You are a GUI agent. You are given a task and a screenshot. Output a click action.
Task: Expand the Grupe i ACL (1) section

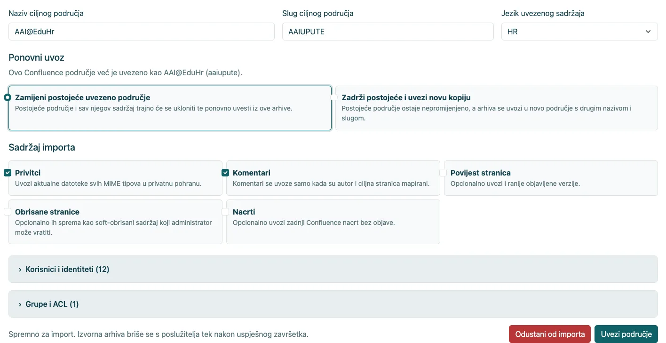333,304
